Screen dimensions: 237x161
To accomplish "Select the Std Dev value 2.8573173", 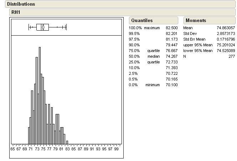I will [225, 33].
